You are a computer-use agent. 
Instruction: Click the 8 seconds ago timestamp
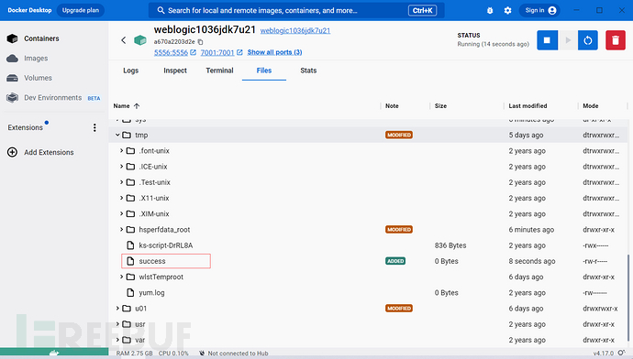coord(532,261)
